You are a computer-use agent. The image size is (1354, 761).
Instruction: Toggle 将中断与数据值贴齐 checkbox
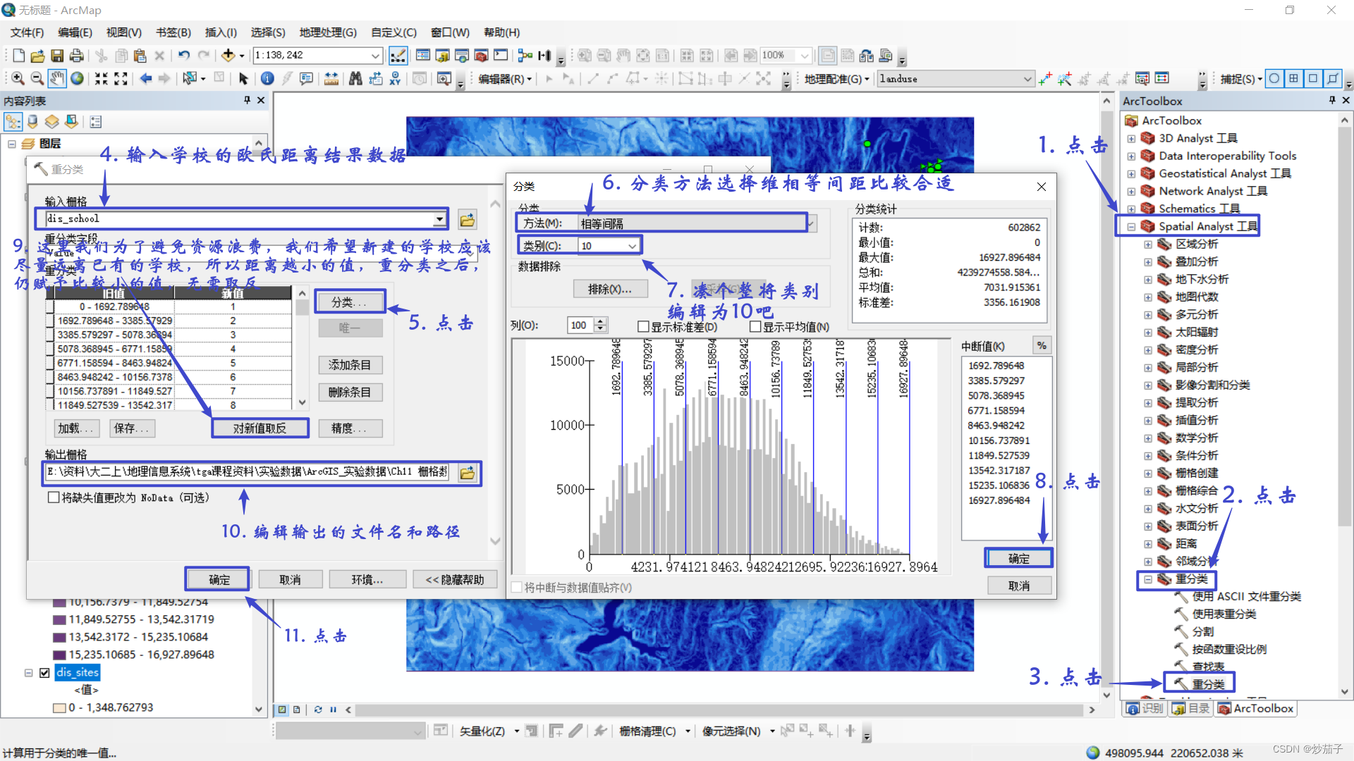(517, 588)
